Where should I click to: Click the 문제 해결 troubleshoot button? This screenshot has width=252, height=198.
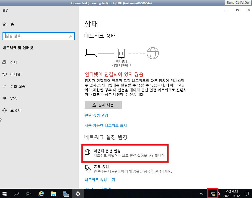click(103, 105)
